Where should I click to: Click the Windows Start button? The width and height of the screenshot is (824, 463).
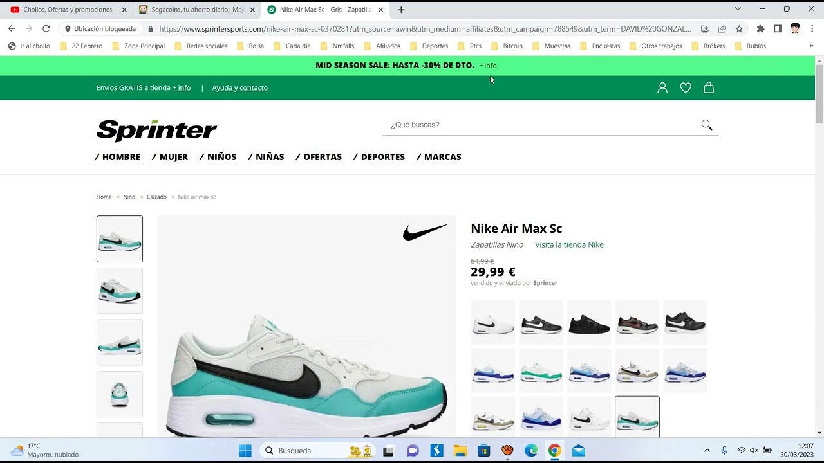245,451
